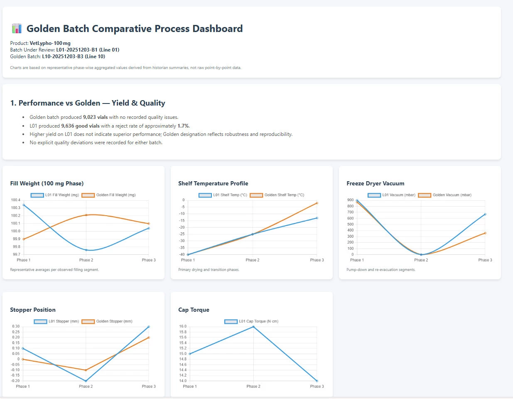Screen dimensions: 513x399
Task: Click the orange Golden Shelf Temp legend swatch
Action: click(x=256, y=195)
